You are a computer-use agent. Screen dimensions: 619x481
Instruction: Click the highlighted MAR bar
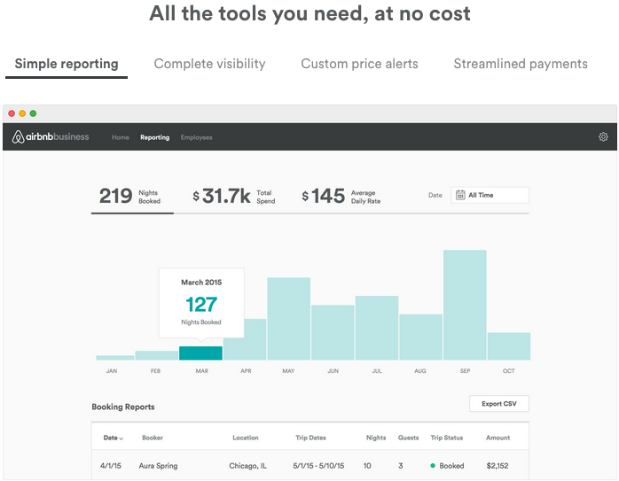(x=200, y=353)
